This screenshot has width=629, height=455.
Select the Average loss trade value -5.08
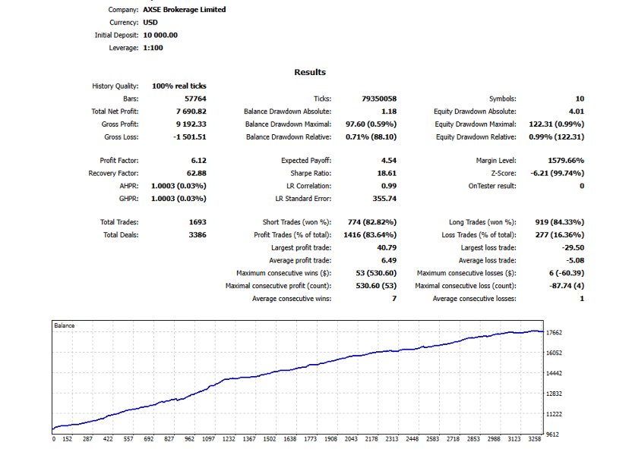coord(575,261)
